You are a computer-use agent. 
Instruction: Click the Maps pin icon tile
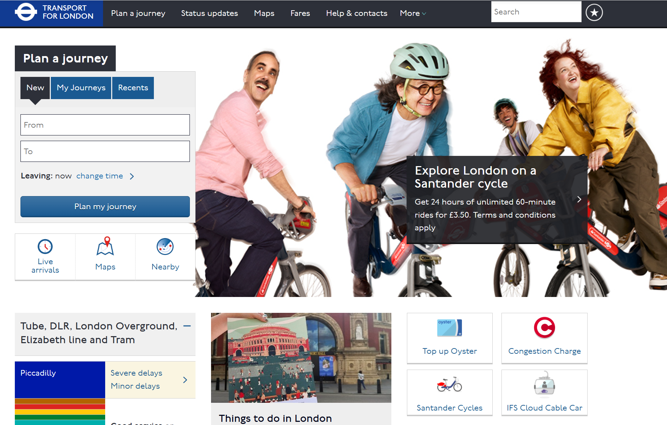tap(105, 247)
